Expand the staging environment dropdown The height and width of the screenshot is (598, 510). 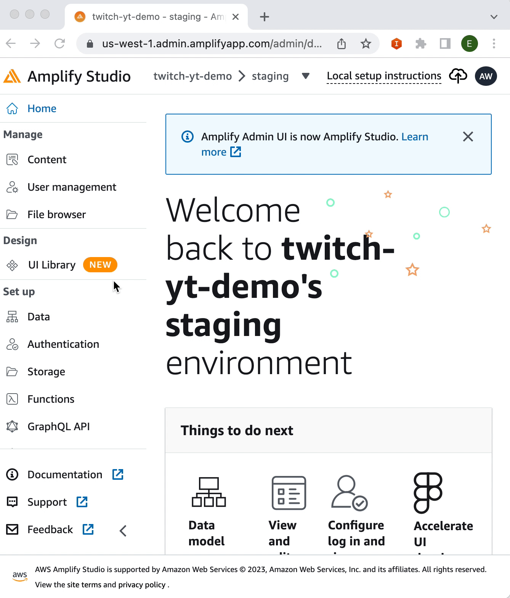click(305, 76)
